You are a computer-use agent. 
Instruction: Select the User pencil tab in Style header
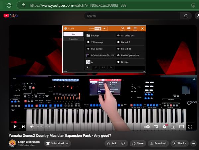tap(98, 29)
